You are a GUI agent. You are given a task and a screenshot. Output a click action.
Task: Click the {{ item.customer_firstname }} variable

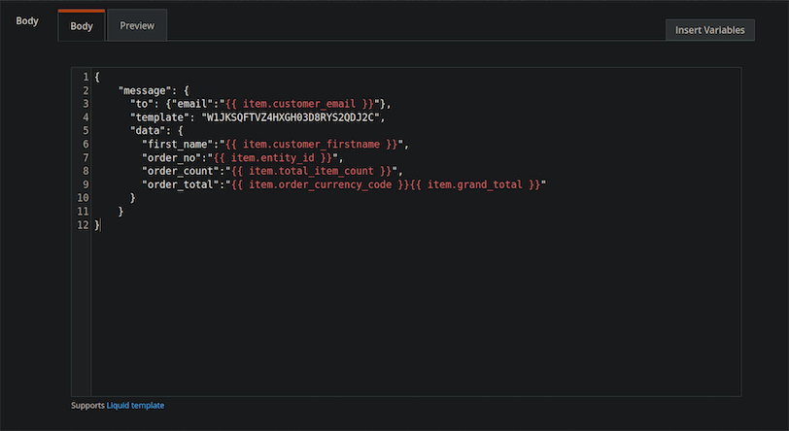(x=312, y=145)
